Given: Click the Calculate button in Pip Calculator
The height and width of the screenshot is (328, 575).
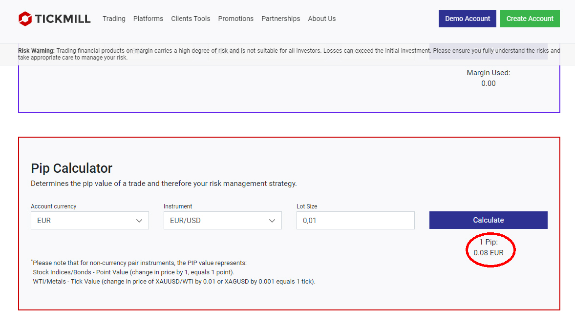Looking at the screenshot, I should [x=489, y=220].
